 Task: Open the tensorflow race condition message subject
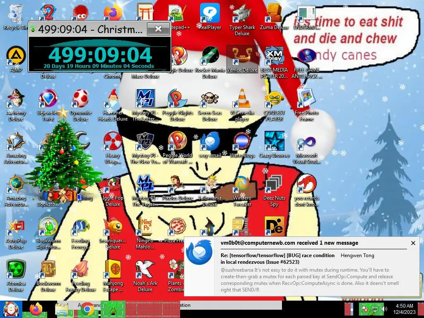[x=277, y=258]
